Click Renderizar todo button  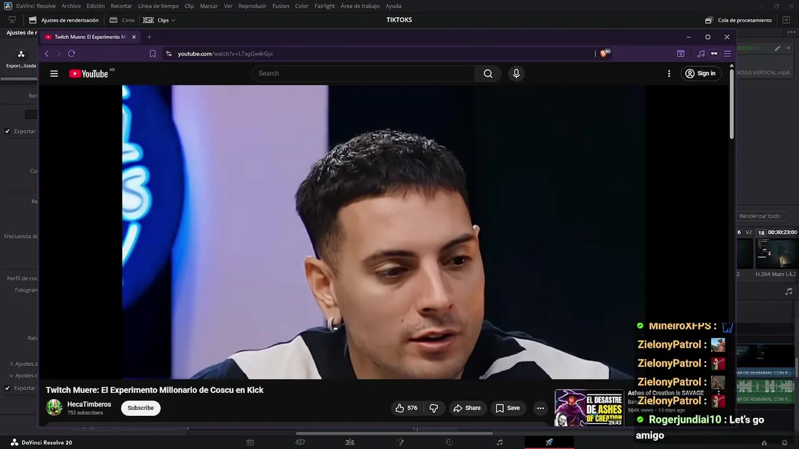760,216
